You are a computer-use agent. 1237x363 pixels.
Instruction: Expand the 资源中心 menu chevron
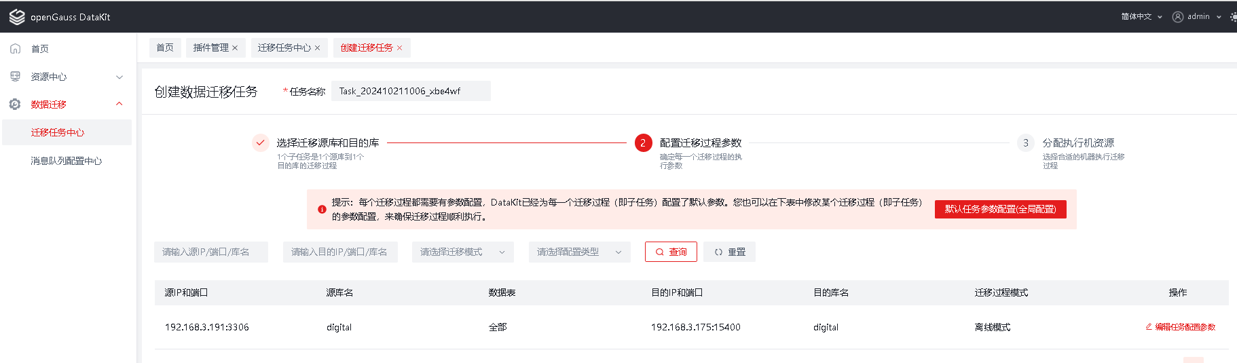[119, 77]
